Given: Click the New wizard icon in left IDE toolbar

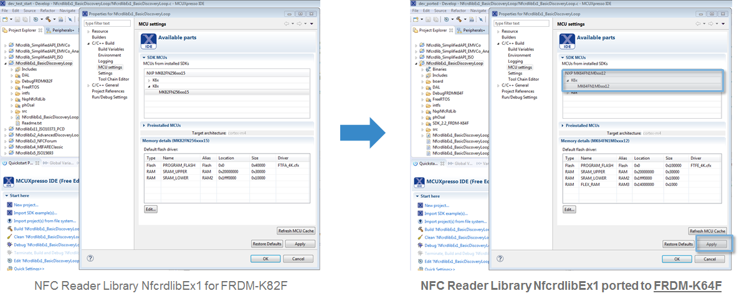Looking at the screenshot, I should (x=5, y=19).
